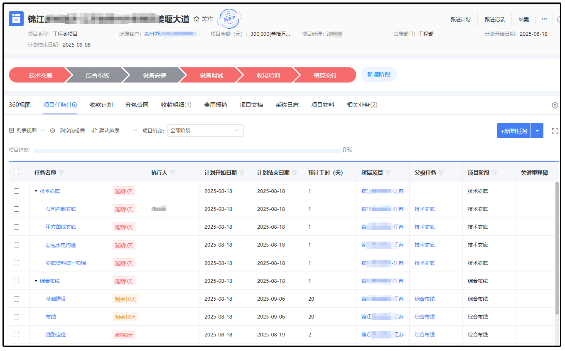
Task: Expand the arrow beside 新增任务 button
Action: 537,131
